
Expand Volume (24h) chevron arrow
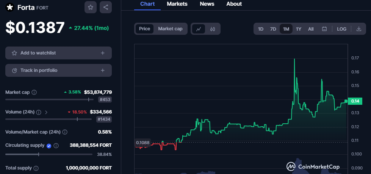46,112
